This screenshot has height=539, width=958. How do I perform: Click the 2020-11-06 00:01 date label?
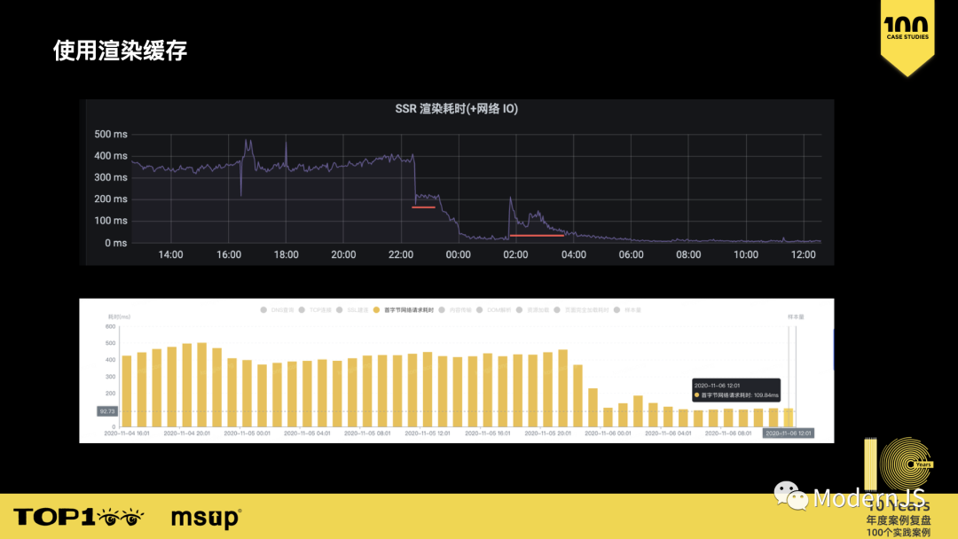608,434
